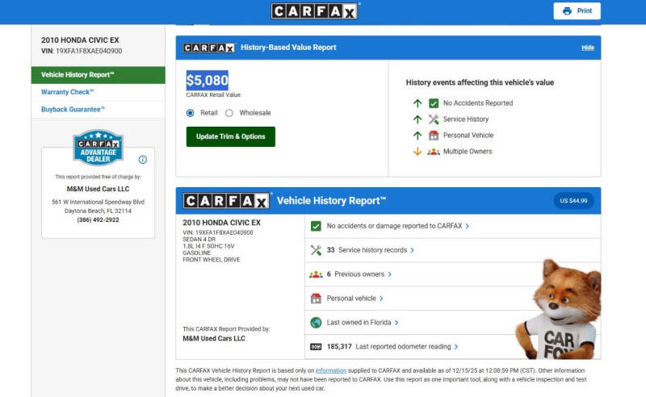Click the wrench service history records icon

[x=316, y=250]
